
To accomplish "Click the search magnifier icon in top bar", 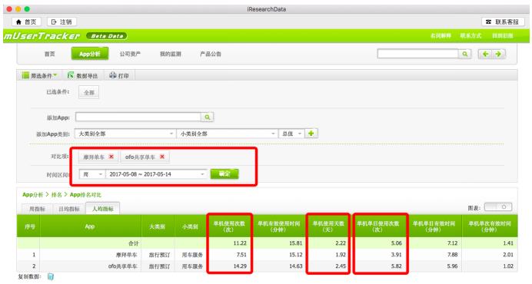I will (465, 54).
